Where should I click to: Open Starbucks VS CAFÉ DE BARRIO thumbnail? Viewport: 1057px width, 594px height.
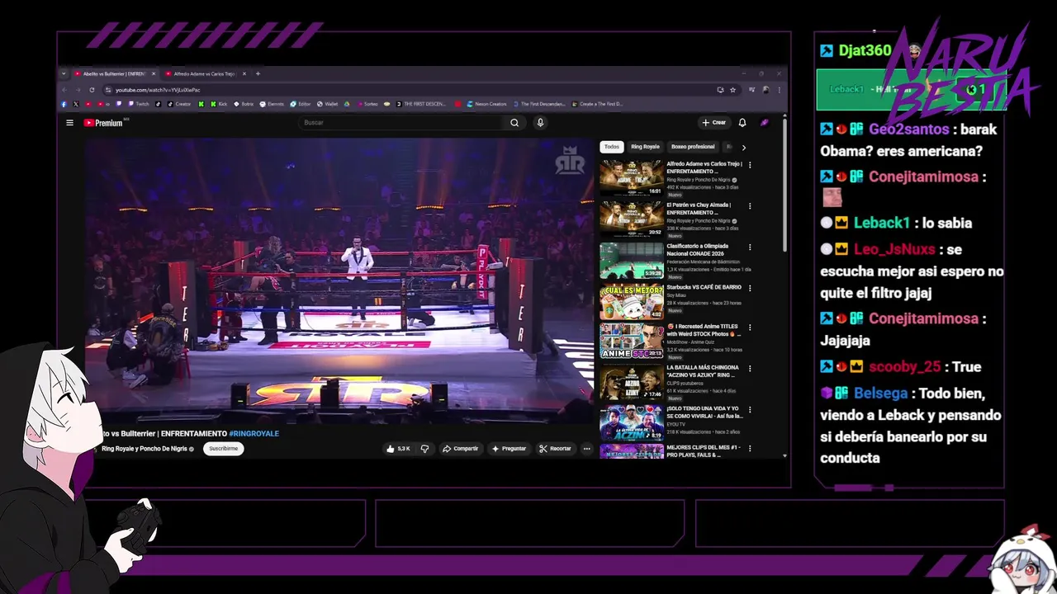tap(632, 300)
